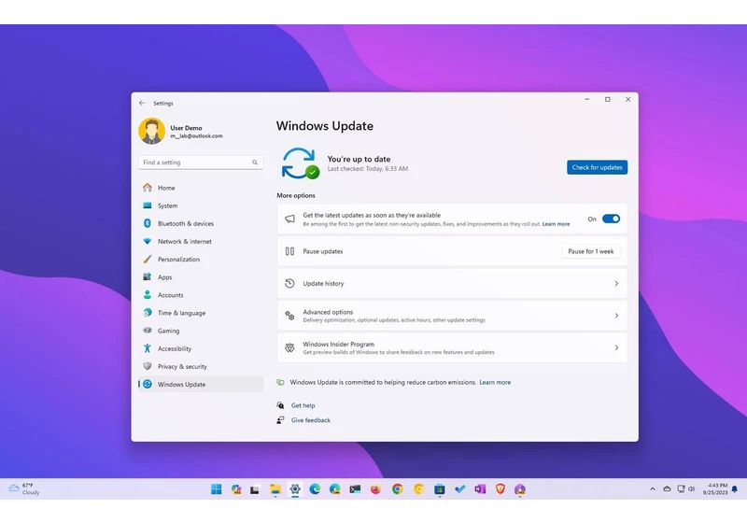This screenshot has height=523, width=747.
Task: Open the Windows Start button
Action: pyautogui.click(x=217, y=489)
